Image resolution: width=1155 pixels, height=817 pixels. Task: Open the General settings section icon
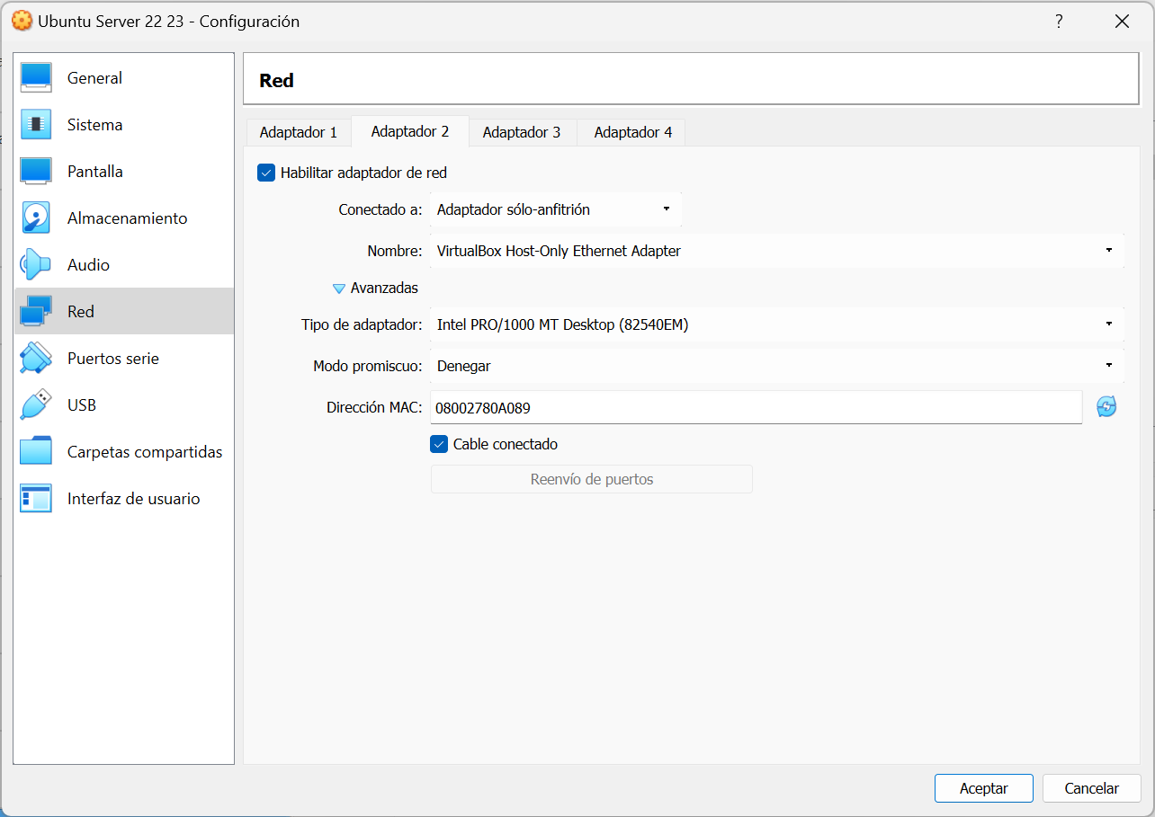coord(36,78)
